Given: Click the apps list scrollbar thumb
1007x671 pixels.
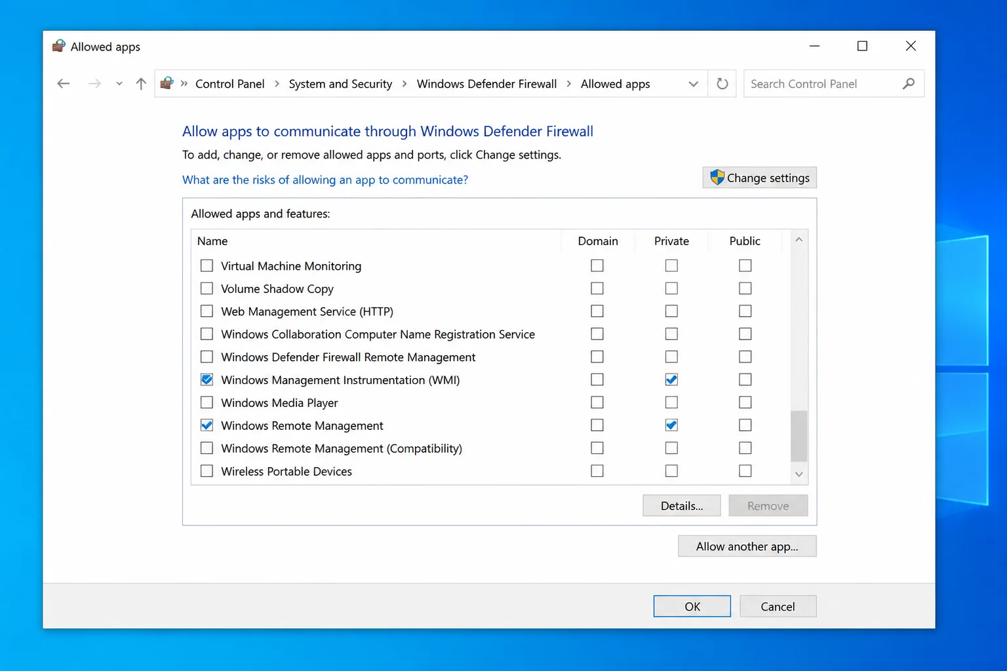Looking at the screenshot, I should tap(799, 436).
